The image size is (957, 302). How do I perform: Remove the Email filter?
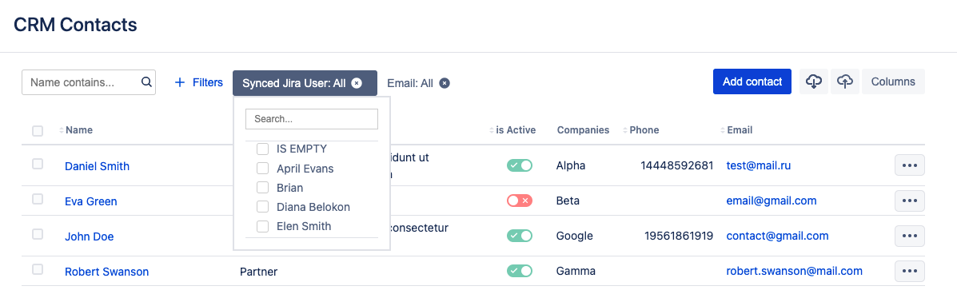click(x=445, y=83)
